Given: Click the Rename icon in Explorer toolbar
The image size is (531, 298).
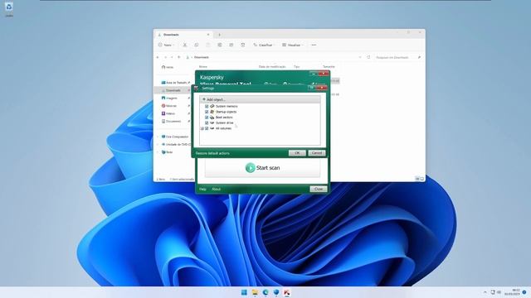Looking at the screenshot, I should click(x=220, y=45).
